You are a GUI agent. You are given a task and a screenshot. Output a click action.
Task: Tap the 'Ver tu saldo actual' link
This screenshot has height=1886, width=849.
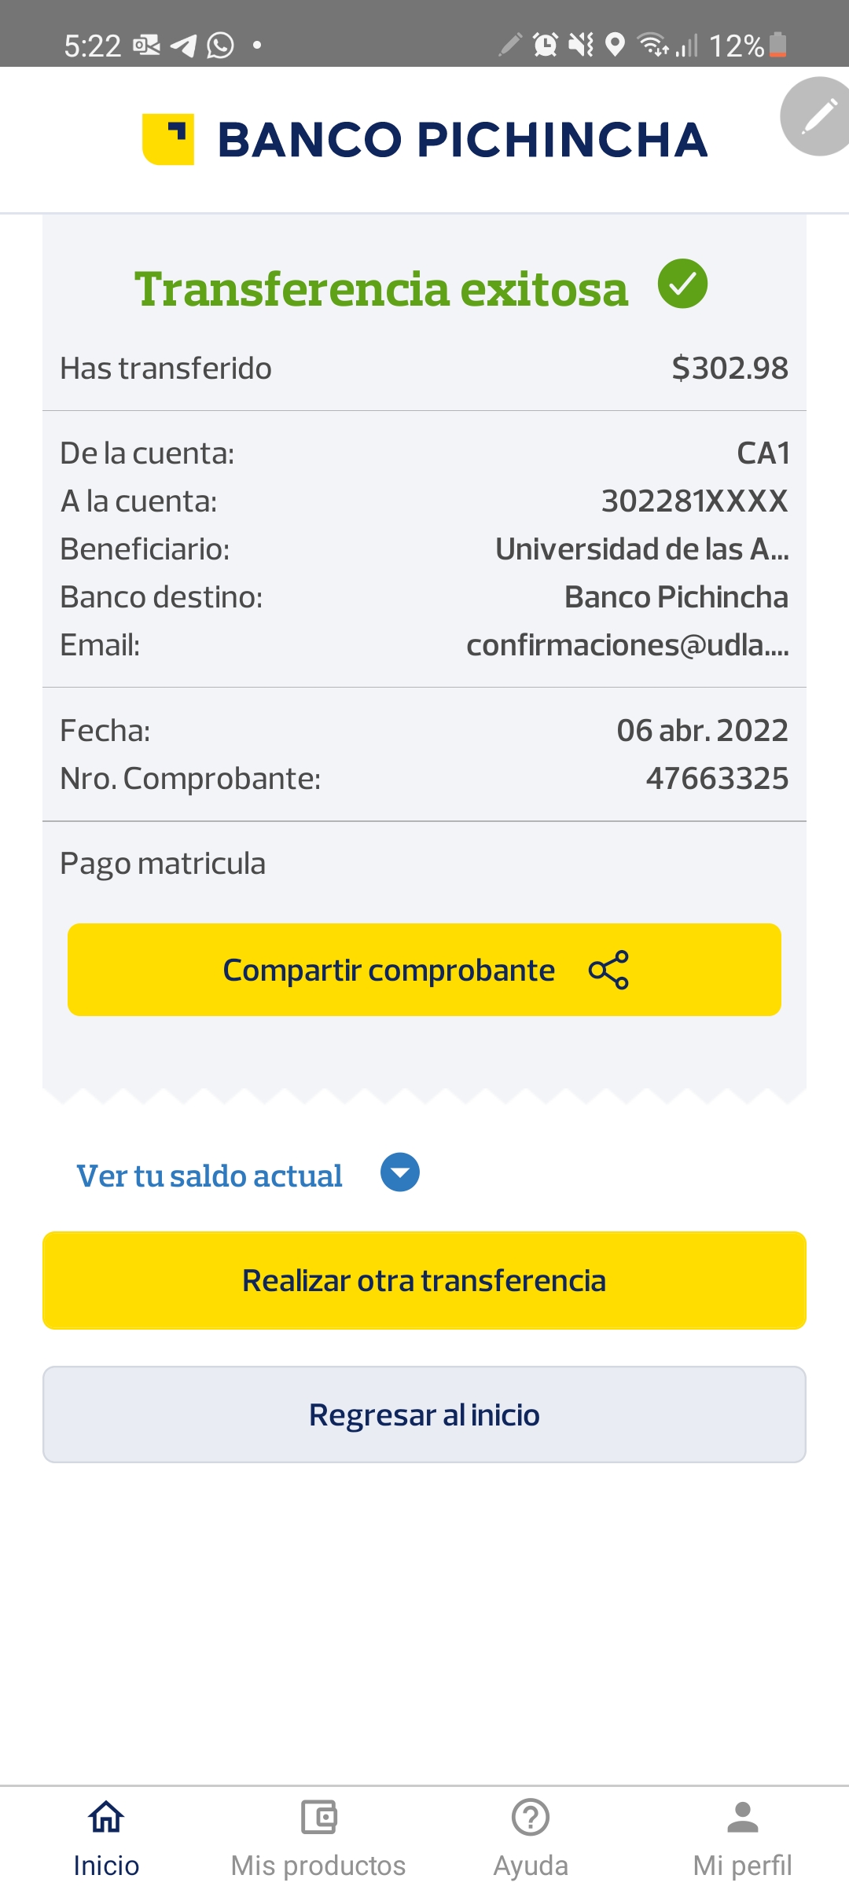point(209,1176)
